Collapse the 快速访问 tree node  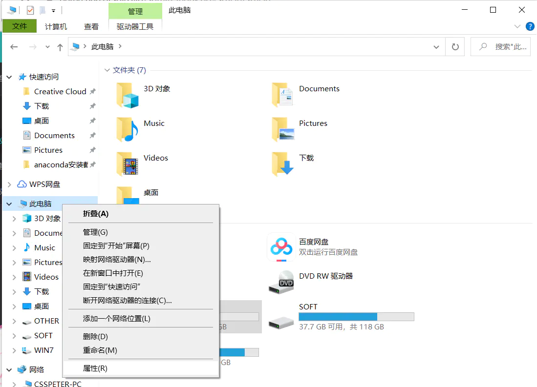9,77
